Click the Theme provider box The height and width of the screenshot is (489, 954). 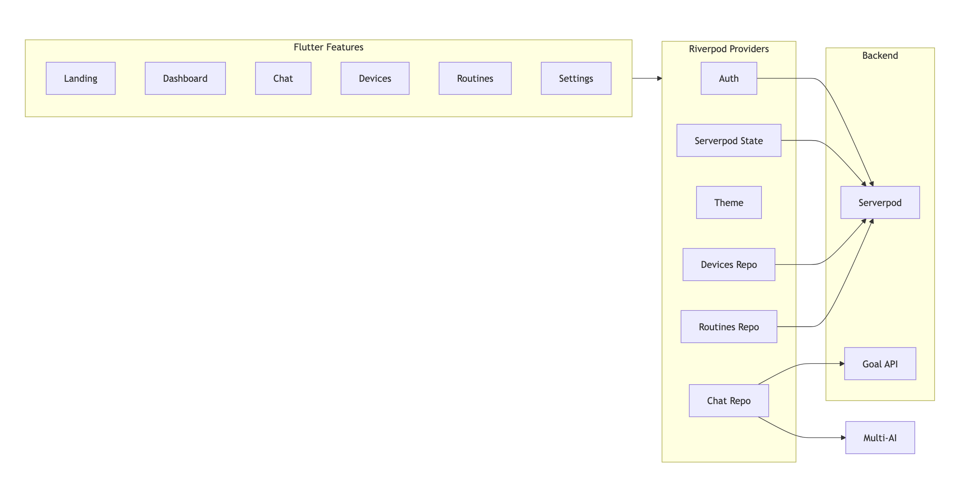tap(729, 202)
